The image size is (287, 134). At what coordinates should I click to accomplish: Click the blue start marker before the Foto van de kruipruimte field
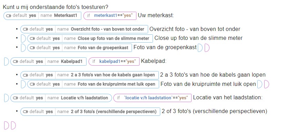[23, 84]
